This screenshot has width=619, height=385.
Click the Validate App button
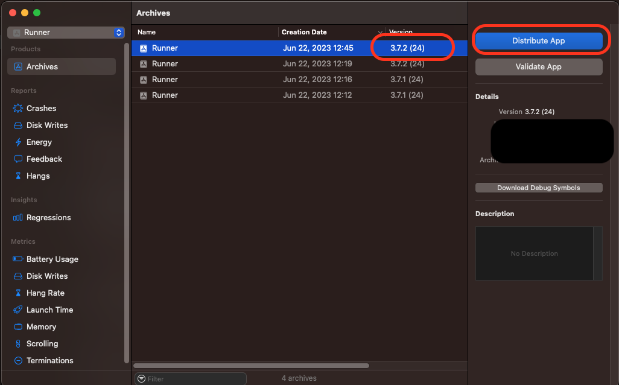tap(539, 67)
